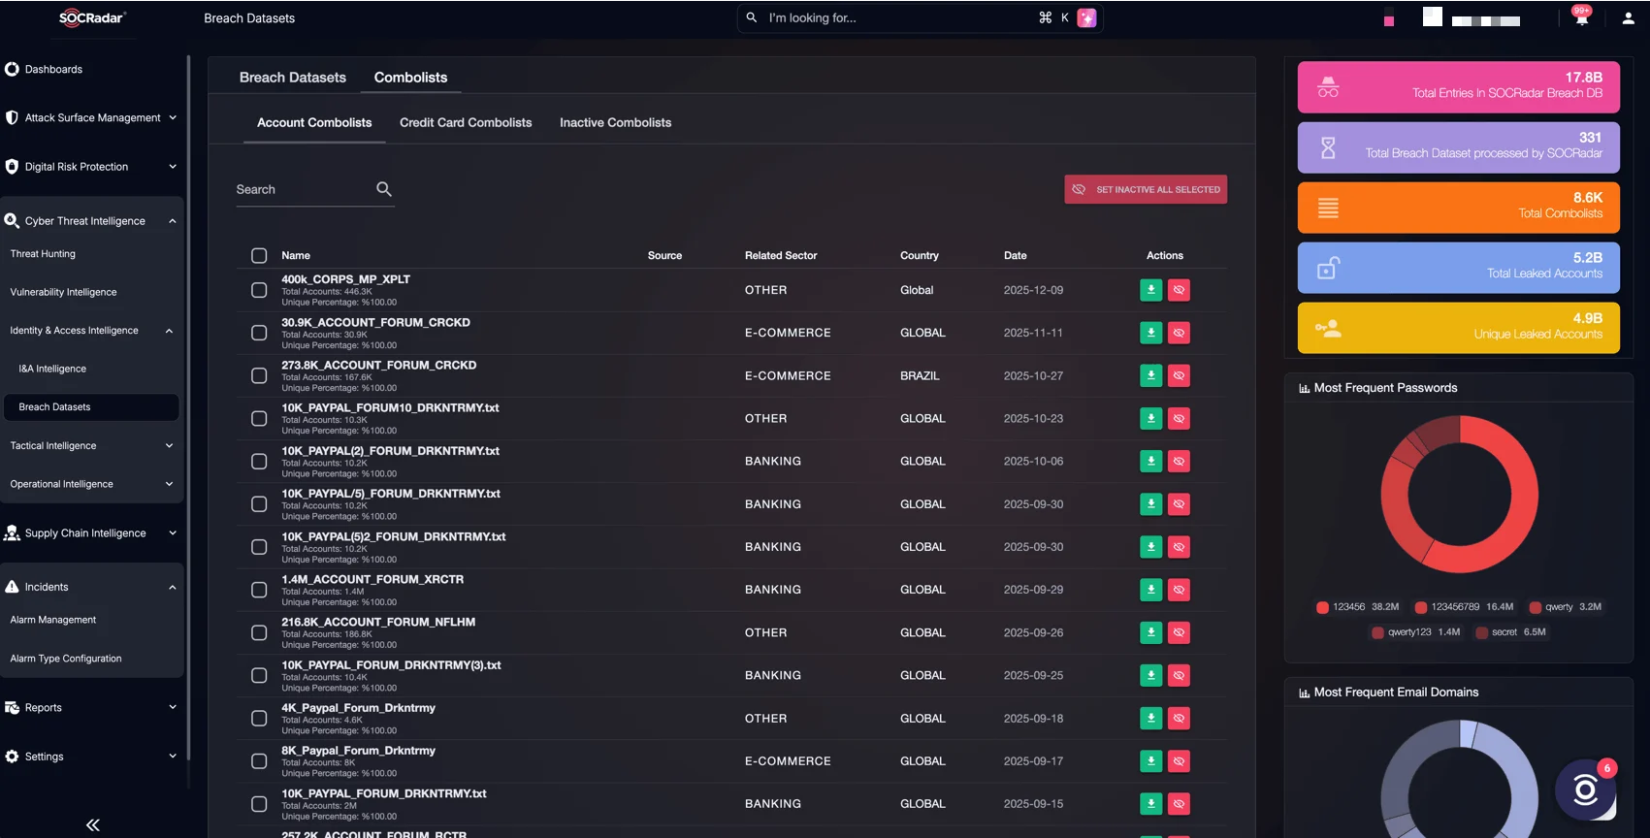The width and height of the screenshot is (1650, 838).
Task: Set 10K_PAYPAL_FORUM10_DRKNTRMY.txt inactive
Action: [x=1179, y=418]
